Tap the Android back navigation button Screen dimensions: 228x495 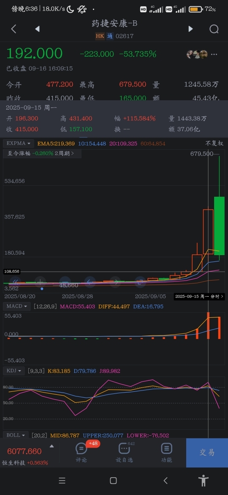pyautogui.click(x=166, y=481)
